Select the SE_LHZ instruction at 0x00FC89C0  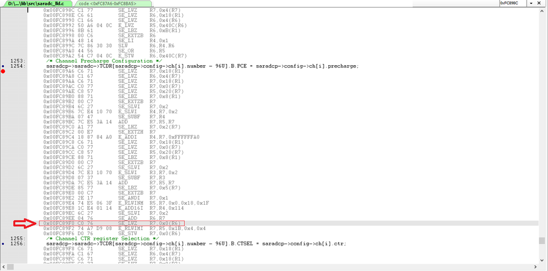click(113, 127)
